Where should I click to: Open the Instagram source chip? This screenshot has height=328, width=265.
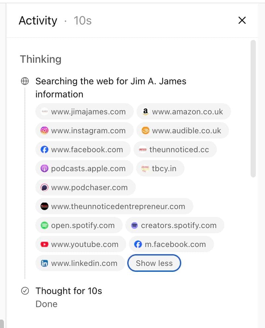(84, 131)
